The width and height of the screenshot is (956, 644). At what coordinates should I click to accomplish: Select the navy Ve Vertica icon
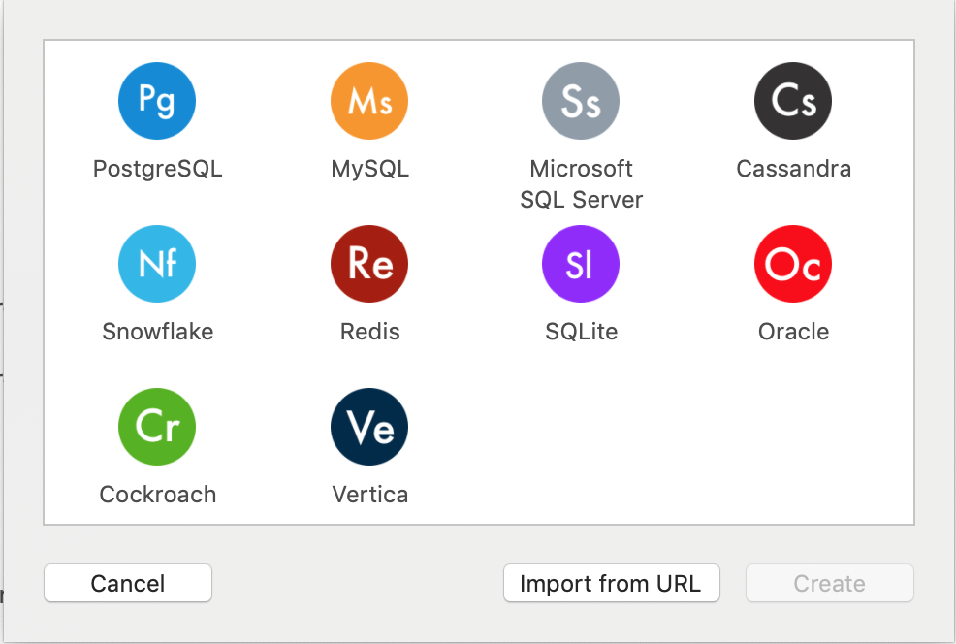point(369,427)
